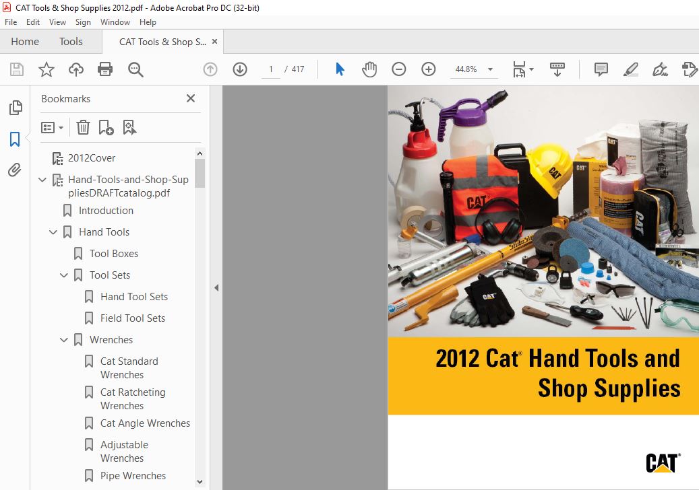Viewport: 699px width, 490px height.
Task: Delete the selected bookmark
Action: point(83,128)
